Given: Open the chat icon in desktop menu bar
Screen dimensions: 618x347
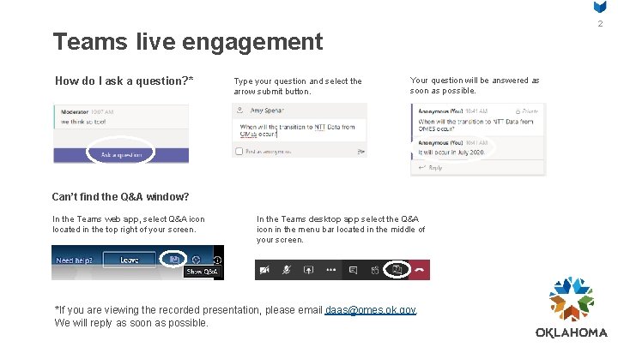Looking at the screenshot, I should tap(353, 270).
